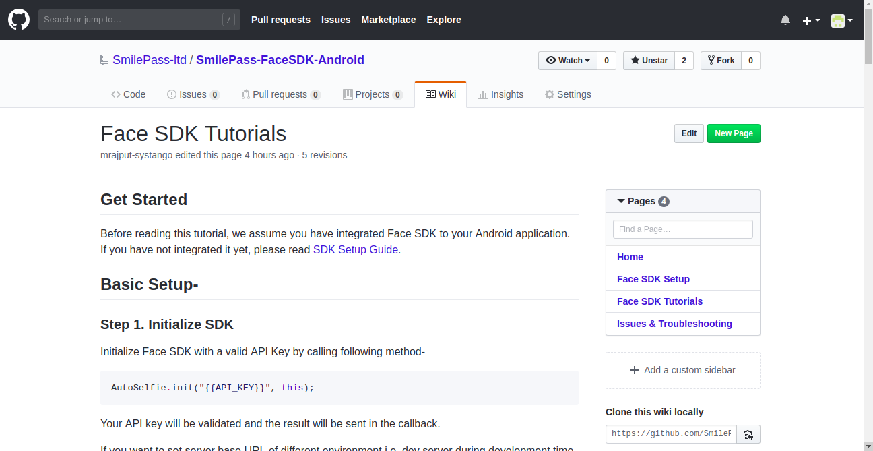This screenshot has width=873, height=451.
Task: Open Marketplace in the top navigation
Action: pyautogui.click(x=389, y=20)
